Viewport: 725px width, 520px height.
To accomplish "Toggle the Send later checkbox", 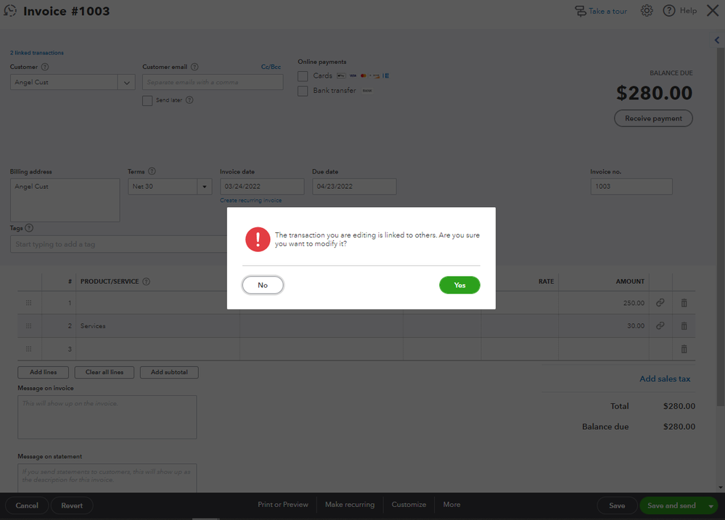I will click(147, 100).
